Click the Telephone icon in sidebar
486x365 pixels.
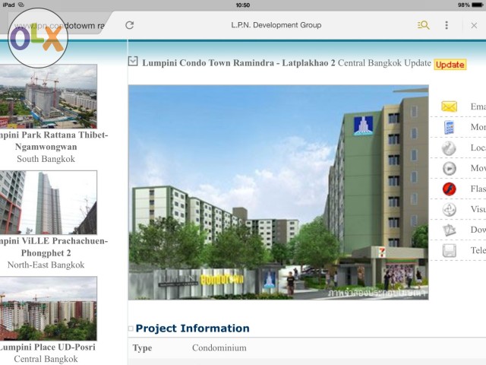tap(450, 250)
